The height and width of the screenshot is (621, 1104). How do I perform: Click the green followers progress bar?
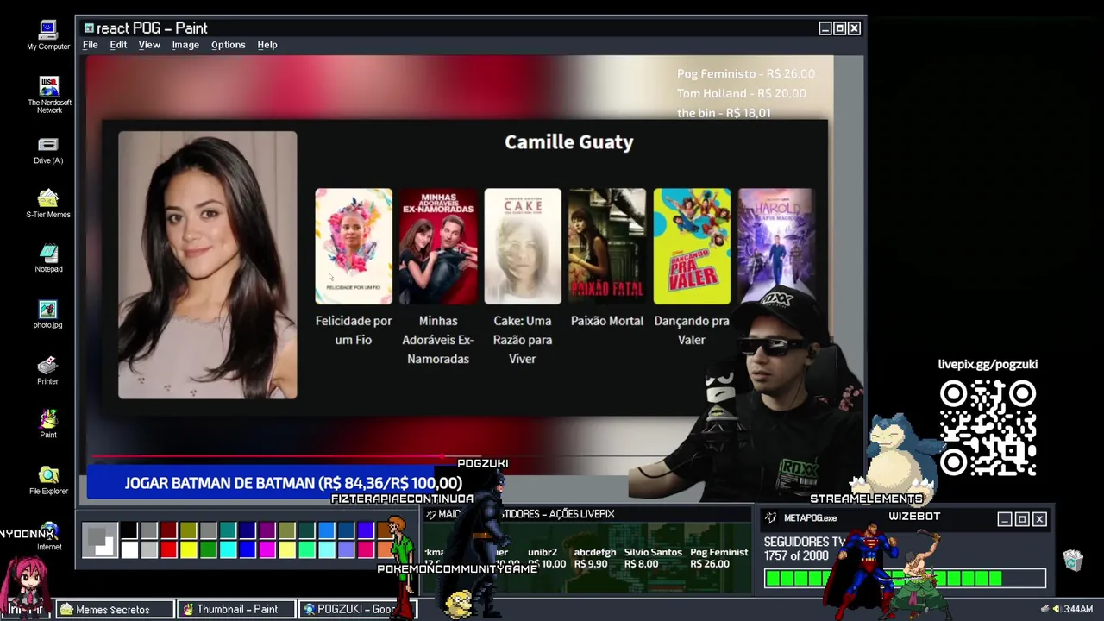point(905,579)
